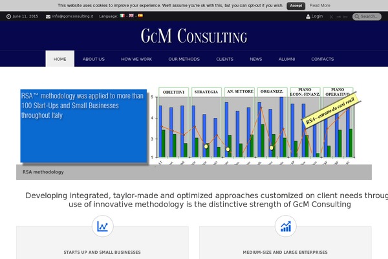Open the Contacts menu item

(x=323, y=59)
